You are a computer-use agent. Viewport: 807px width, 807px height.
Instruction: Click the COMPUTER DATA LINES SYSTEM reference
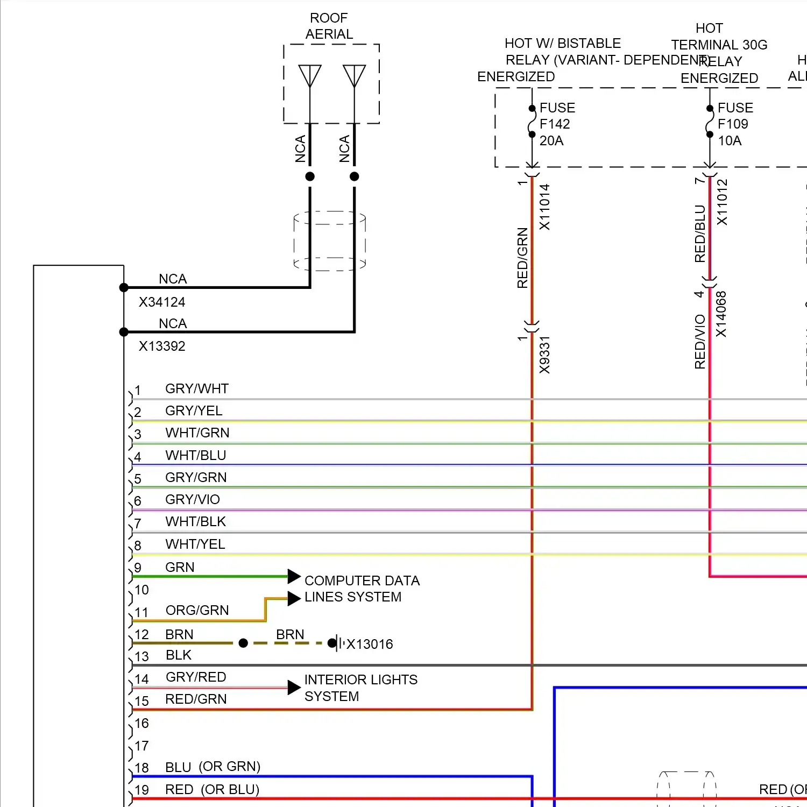(362, 589)
